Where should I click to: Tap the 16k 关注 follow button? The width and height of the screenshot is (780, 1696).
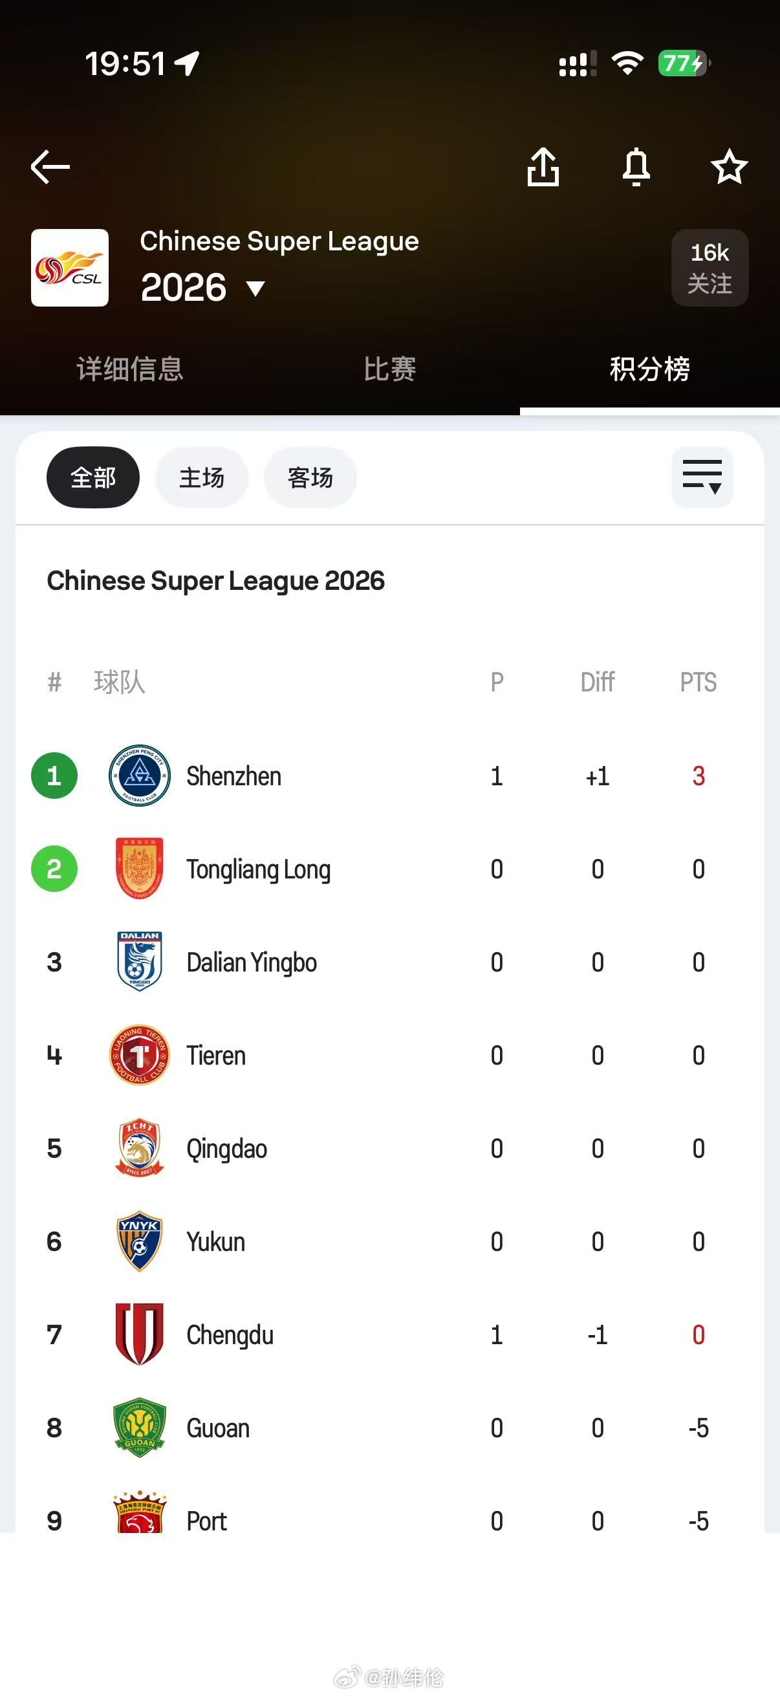[710, 268]
